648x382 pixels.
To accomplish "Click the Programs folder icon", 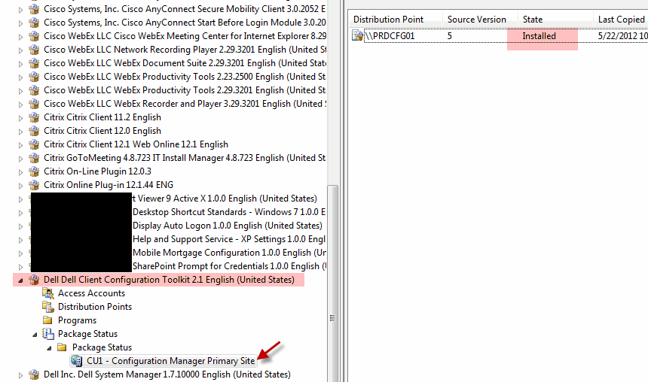I will point(48,320).
